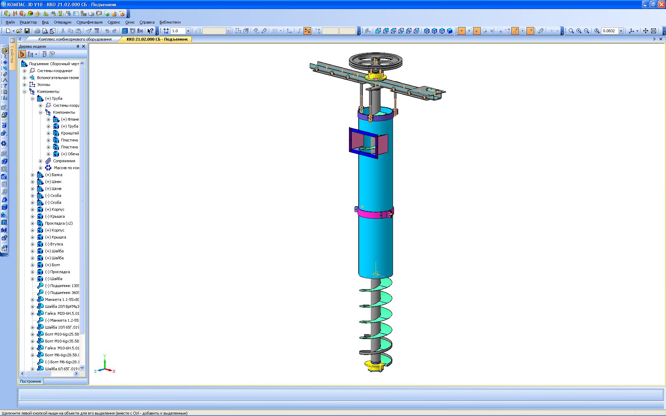
Task: Click the Open file folder icon
Action: pos(19,31)
